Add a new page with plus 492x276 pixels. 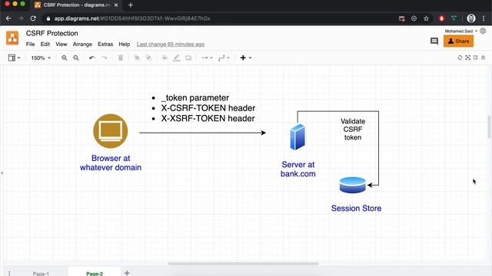click(x=127, y=273)
